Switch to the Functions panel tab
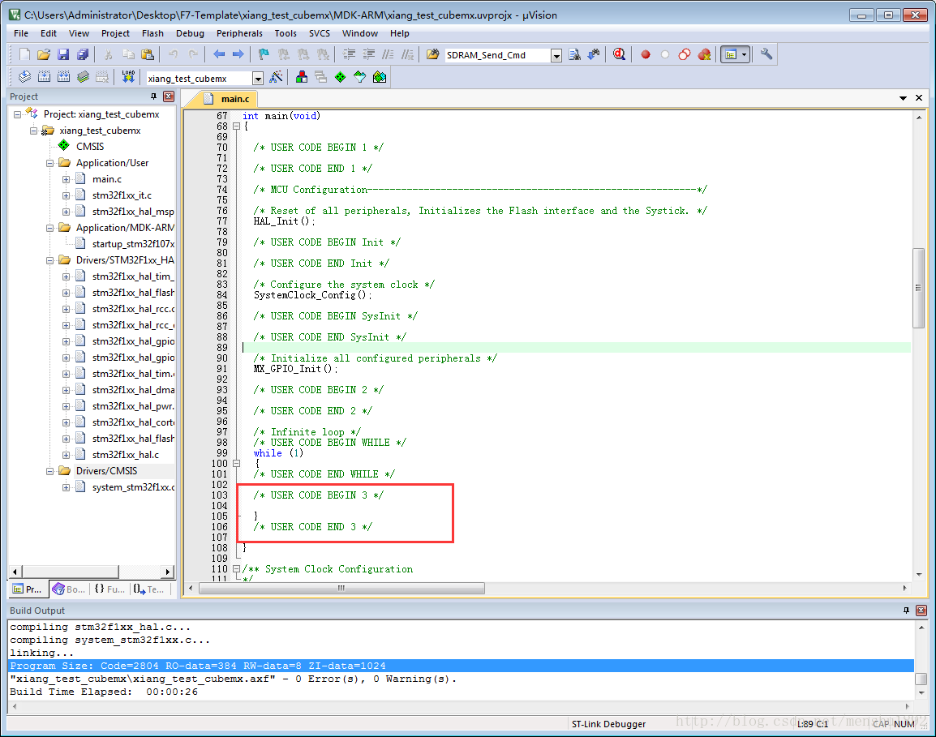The image size is (936, 737). pyautogui.click(x=109, y=589)
